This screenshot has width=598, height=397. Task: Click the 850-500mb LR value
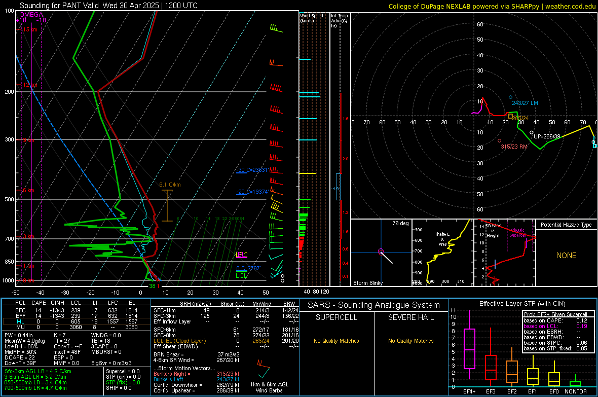(x=35, y=382)
